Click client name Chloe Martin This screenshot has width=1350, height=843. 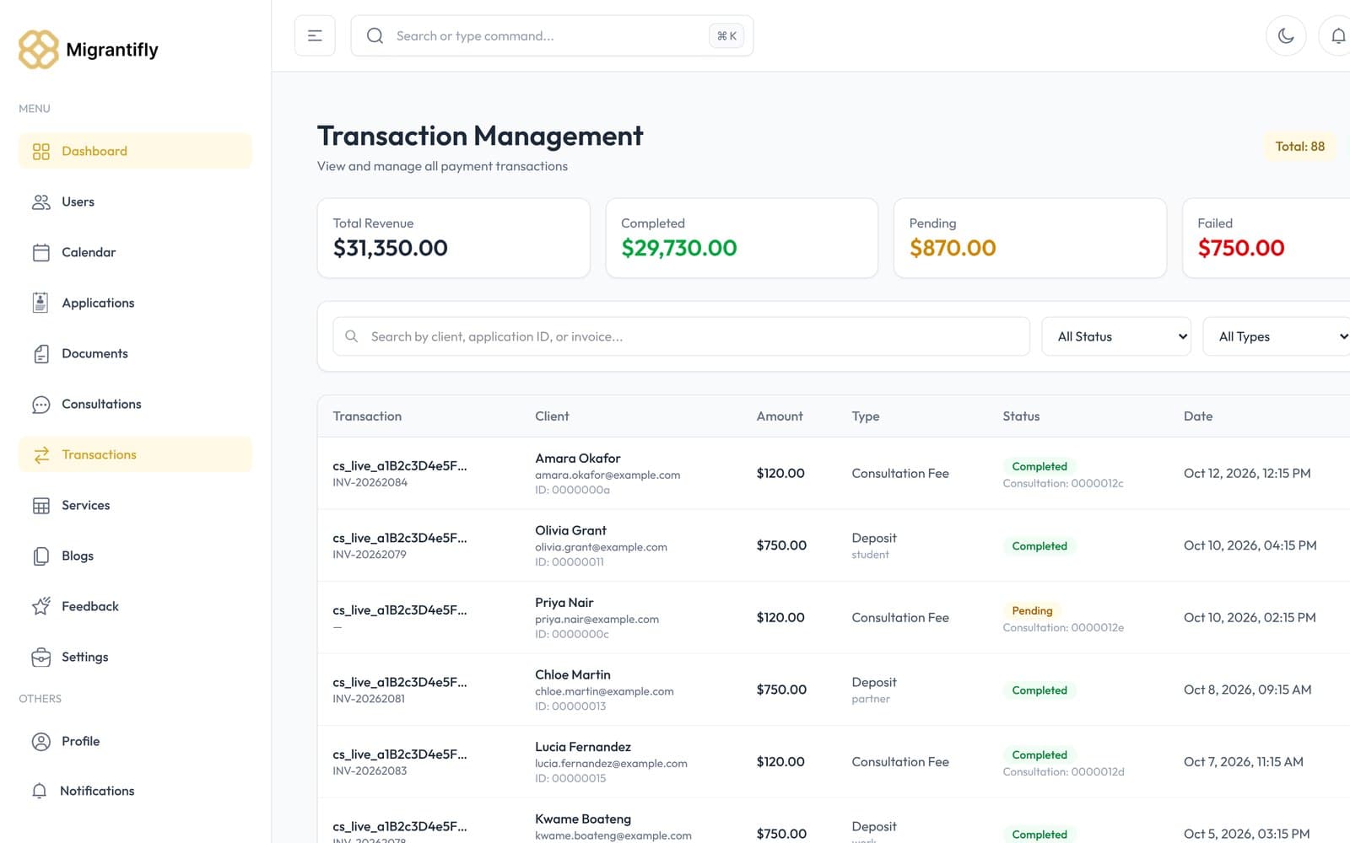573,674
